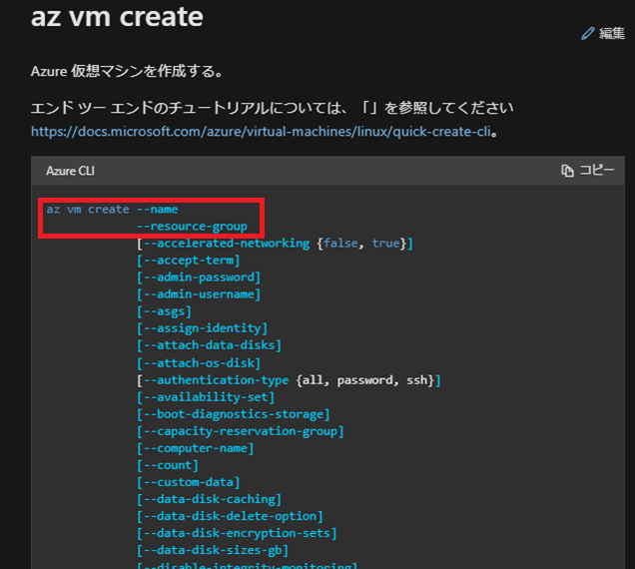Click the --data-disk-delete-option parameter
The width and height of the screenshot is (635, 569).
point(230,516)
